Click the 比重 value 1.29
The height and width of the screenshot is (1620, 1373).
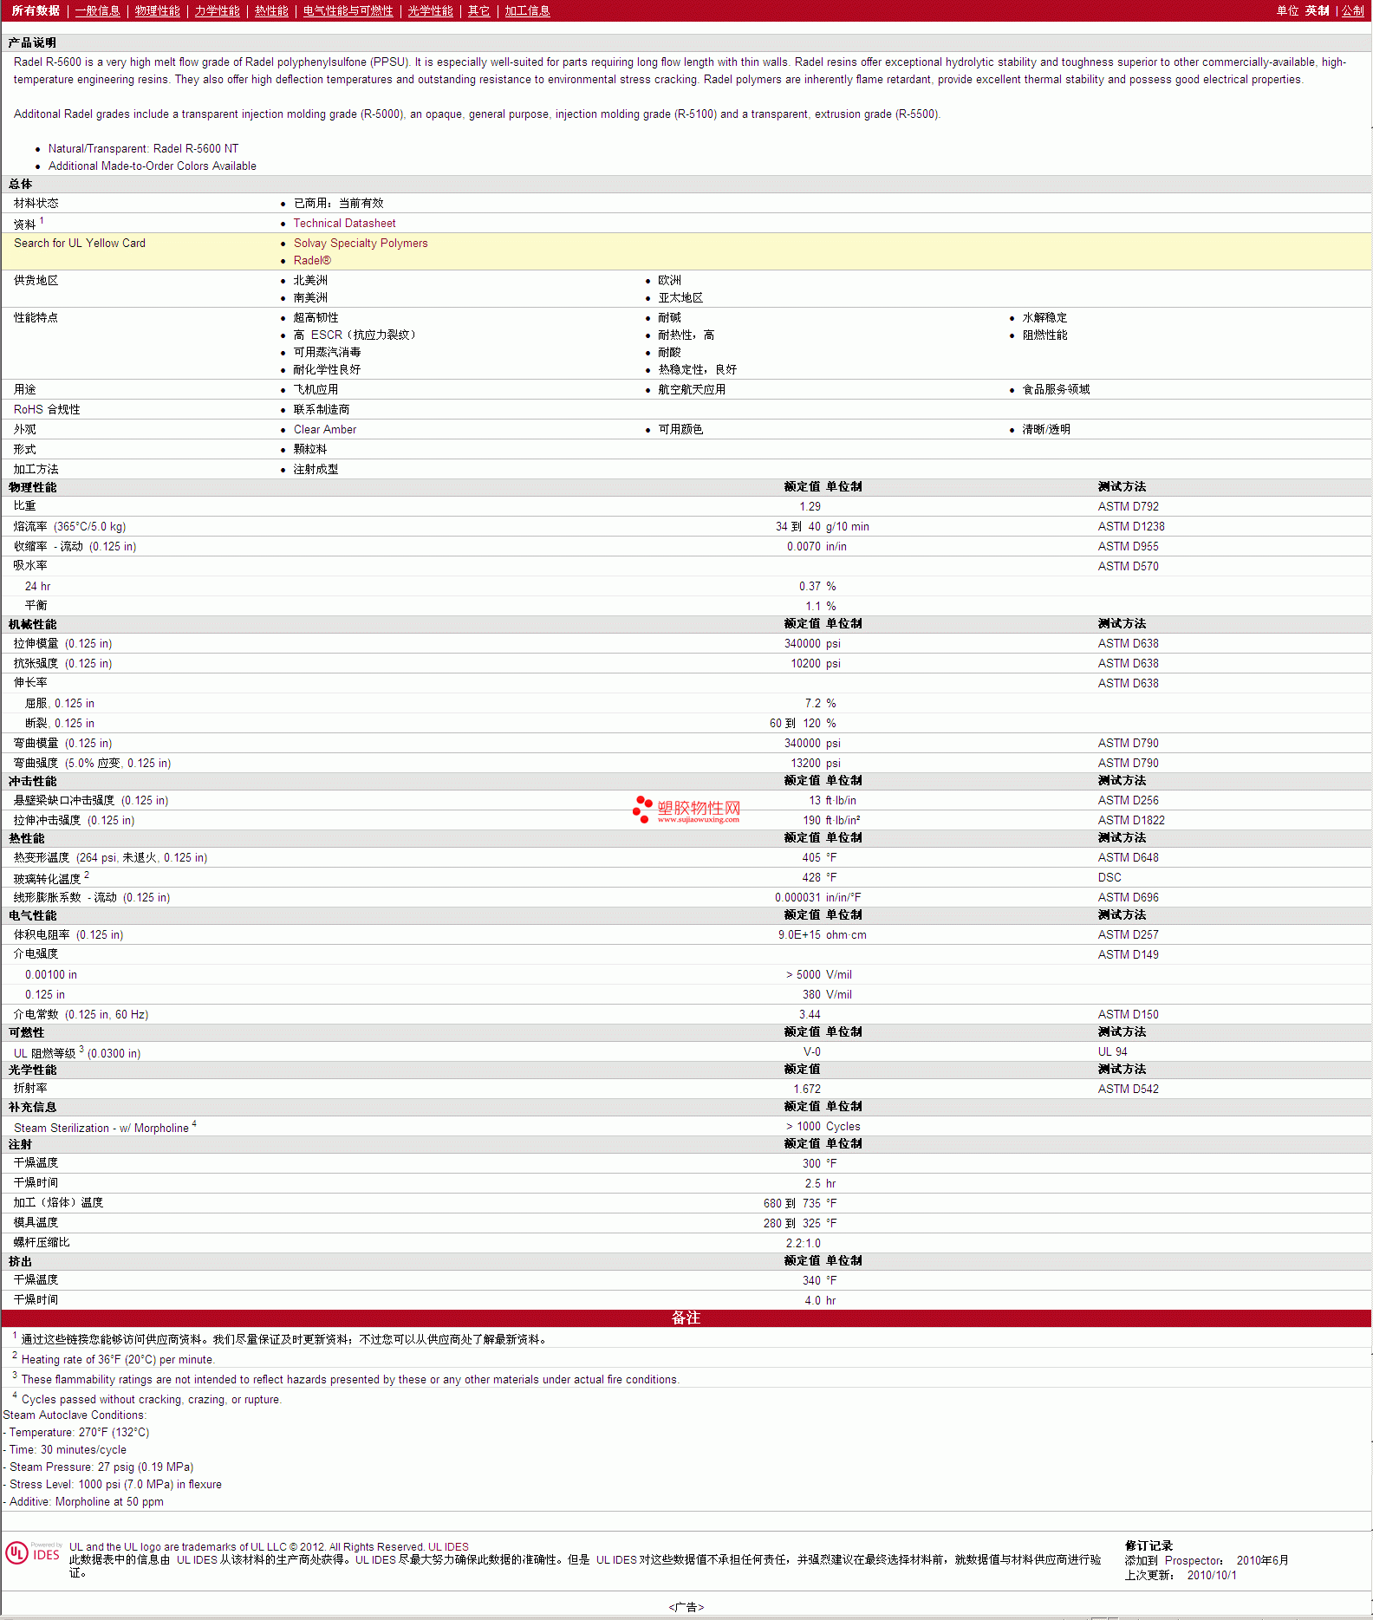point(810,506)
